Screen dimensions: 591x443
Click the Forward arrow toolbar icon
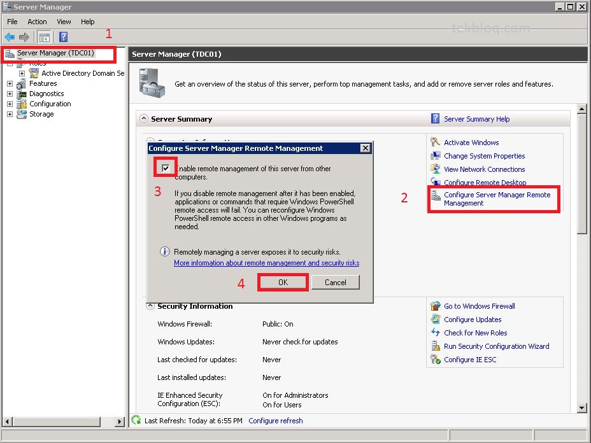pos(24,37)
